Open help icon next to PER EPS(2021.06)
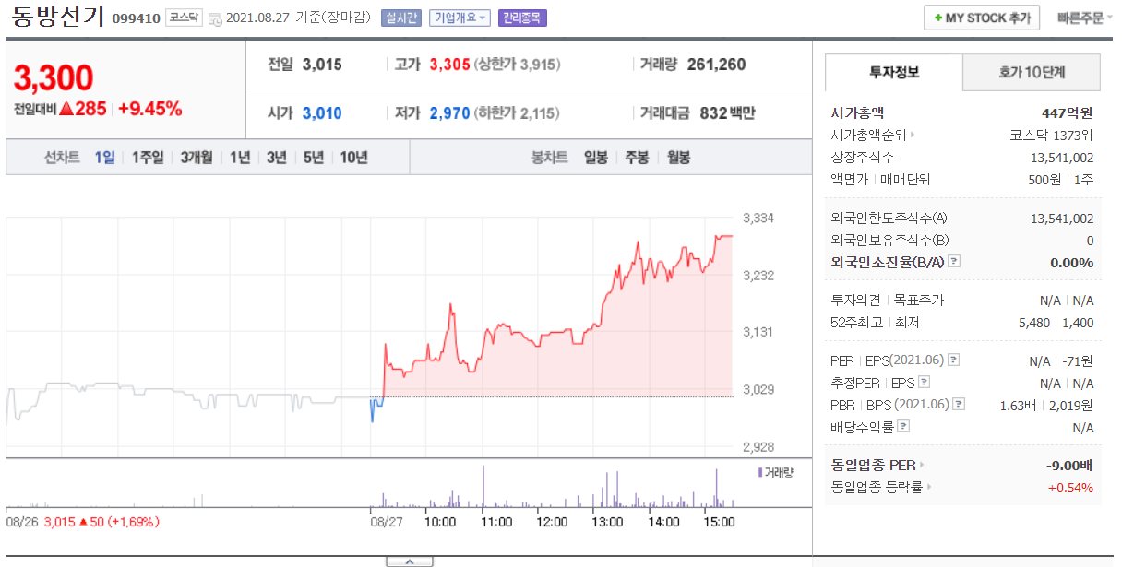The width and height of the screenshot is (1122, 567). click(954, 360)
